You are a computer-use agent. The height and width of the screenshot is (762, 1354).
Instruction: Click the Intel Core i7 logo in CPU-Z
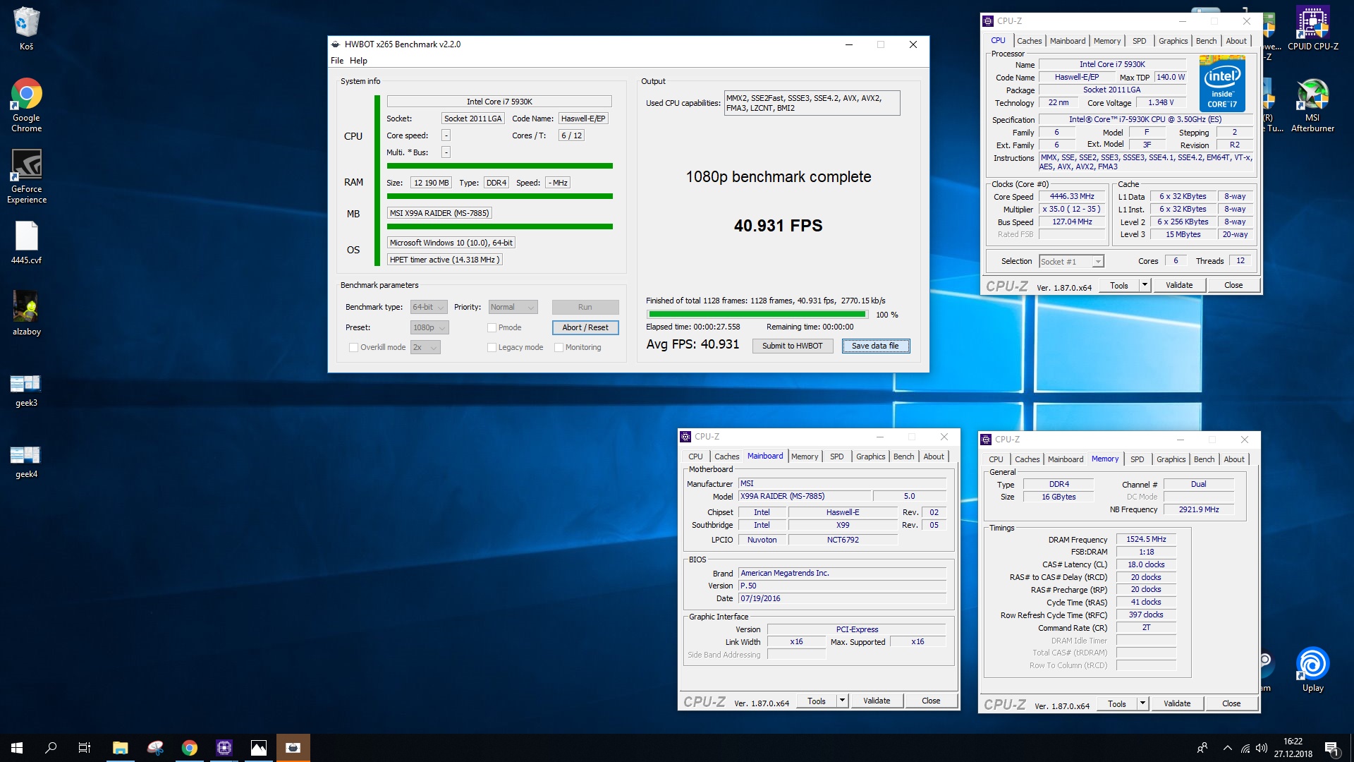pyautogui.click(x=1222, y=85)
